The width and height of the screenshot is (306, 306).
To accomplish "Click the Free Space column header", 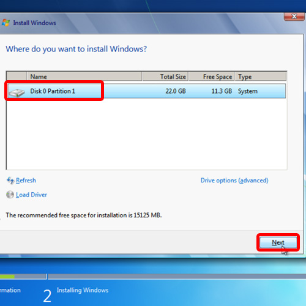I will (x=211, y=76).
